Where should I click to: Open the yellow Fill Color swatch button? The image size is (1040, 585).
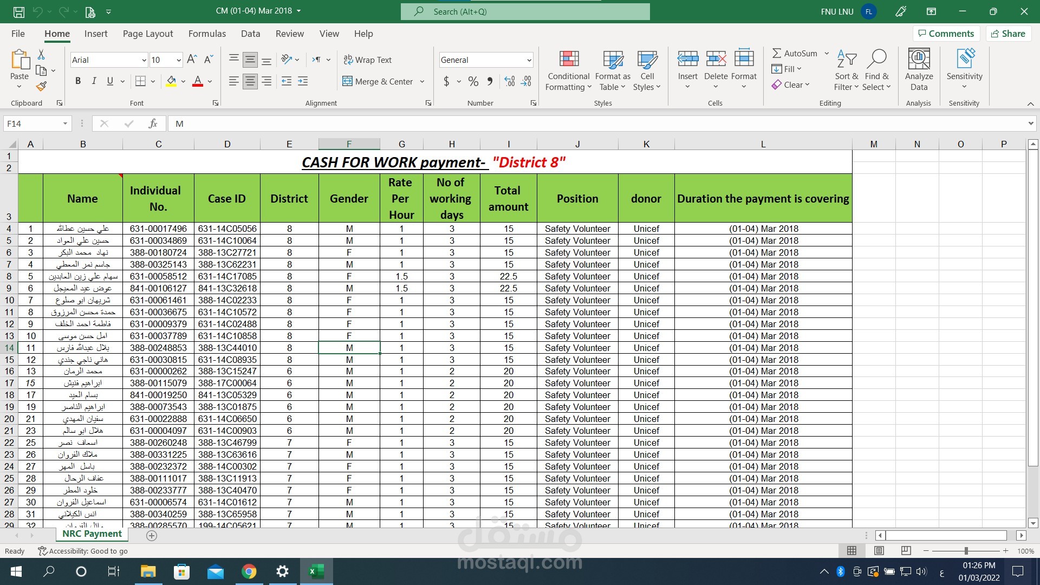click(x=171, y=81)
